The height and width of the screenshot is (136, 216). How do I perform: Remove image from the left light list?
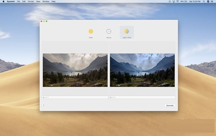[x=47, y=97]
